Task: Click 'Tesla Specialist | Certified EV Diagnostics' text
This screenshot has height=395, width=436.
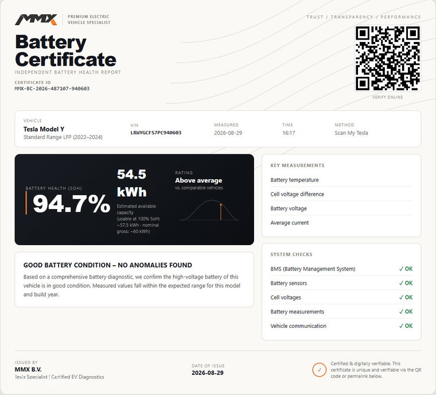Action: [x=60, y=377]
